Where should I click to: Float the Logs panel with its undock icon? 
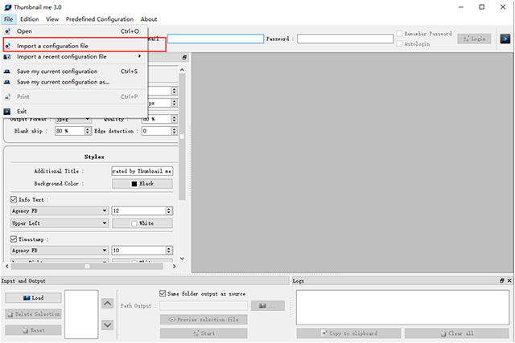501,280
